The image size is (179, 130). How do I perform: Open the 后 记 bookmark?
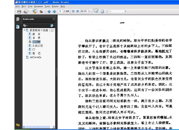pyautogui.click(x=36, y=53)
